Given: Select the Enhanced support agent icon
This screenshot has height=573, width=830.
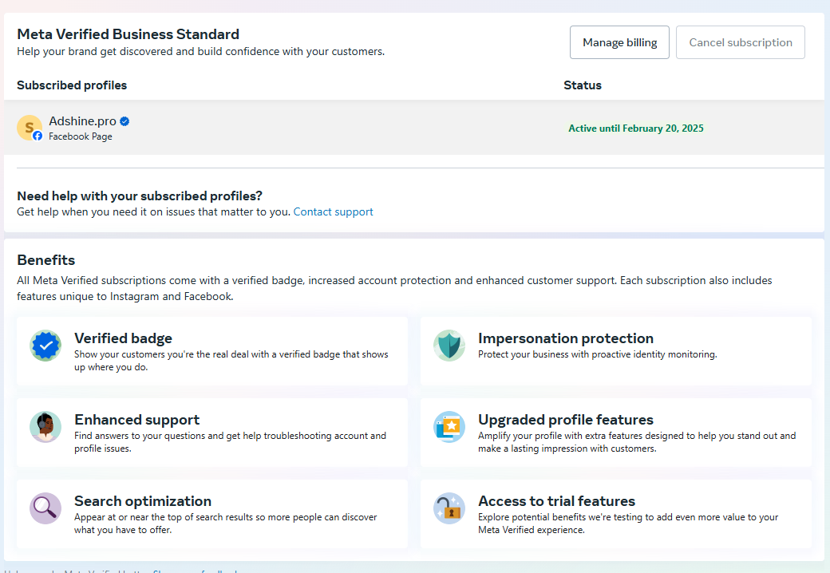Looking at the screenshot, I should [x=45, y=427].
